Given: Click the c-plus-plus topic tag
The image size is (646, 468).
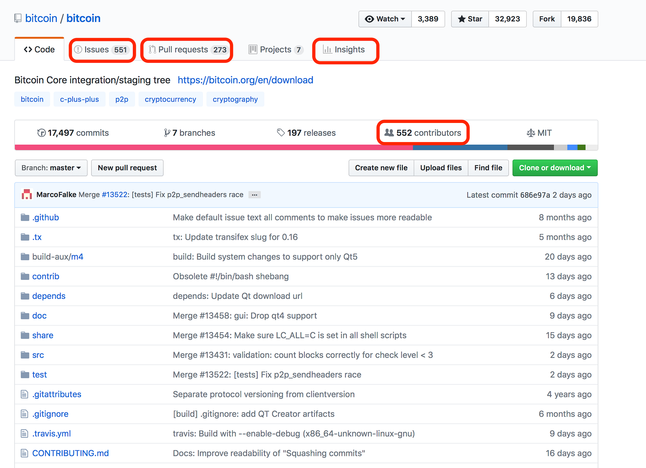Looking at the screenshot, I should coord(79,99).
